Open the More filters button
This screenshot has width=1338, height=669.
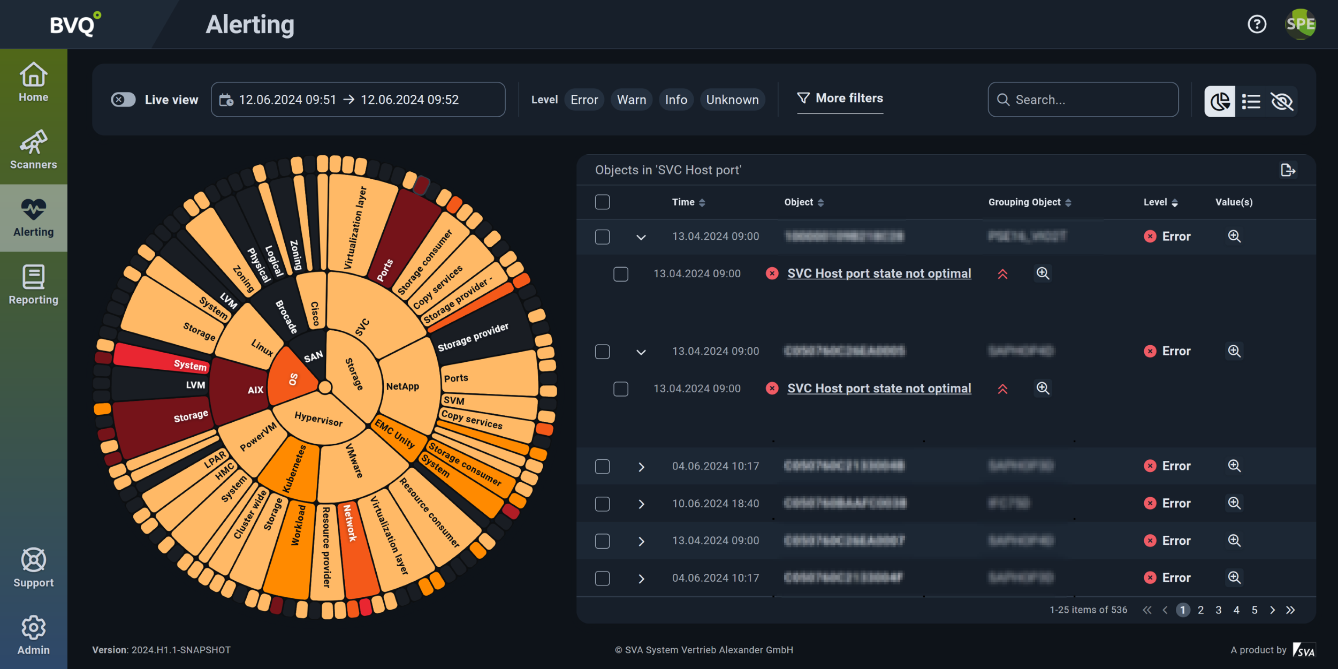[x=840, y=98]
